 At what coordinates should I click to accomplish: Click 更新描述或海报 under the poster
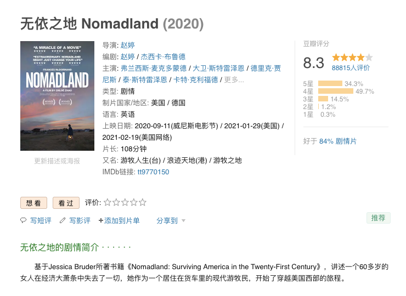pos(57,161)
